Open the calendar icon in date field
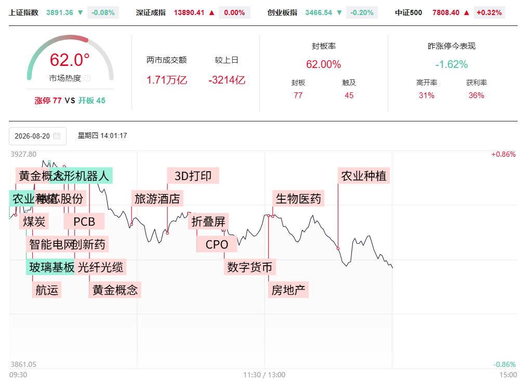 [x=57, y=136]
